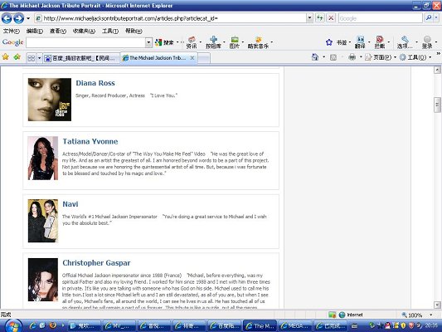The height and width of the screenshot is (332, 442).
Task: Click the Print icon
Action: 352,57
